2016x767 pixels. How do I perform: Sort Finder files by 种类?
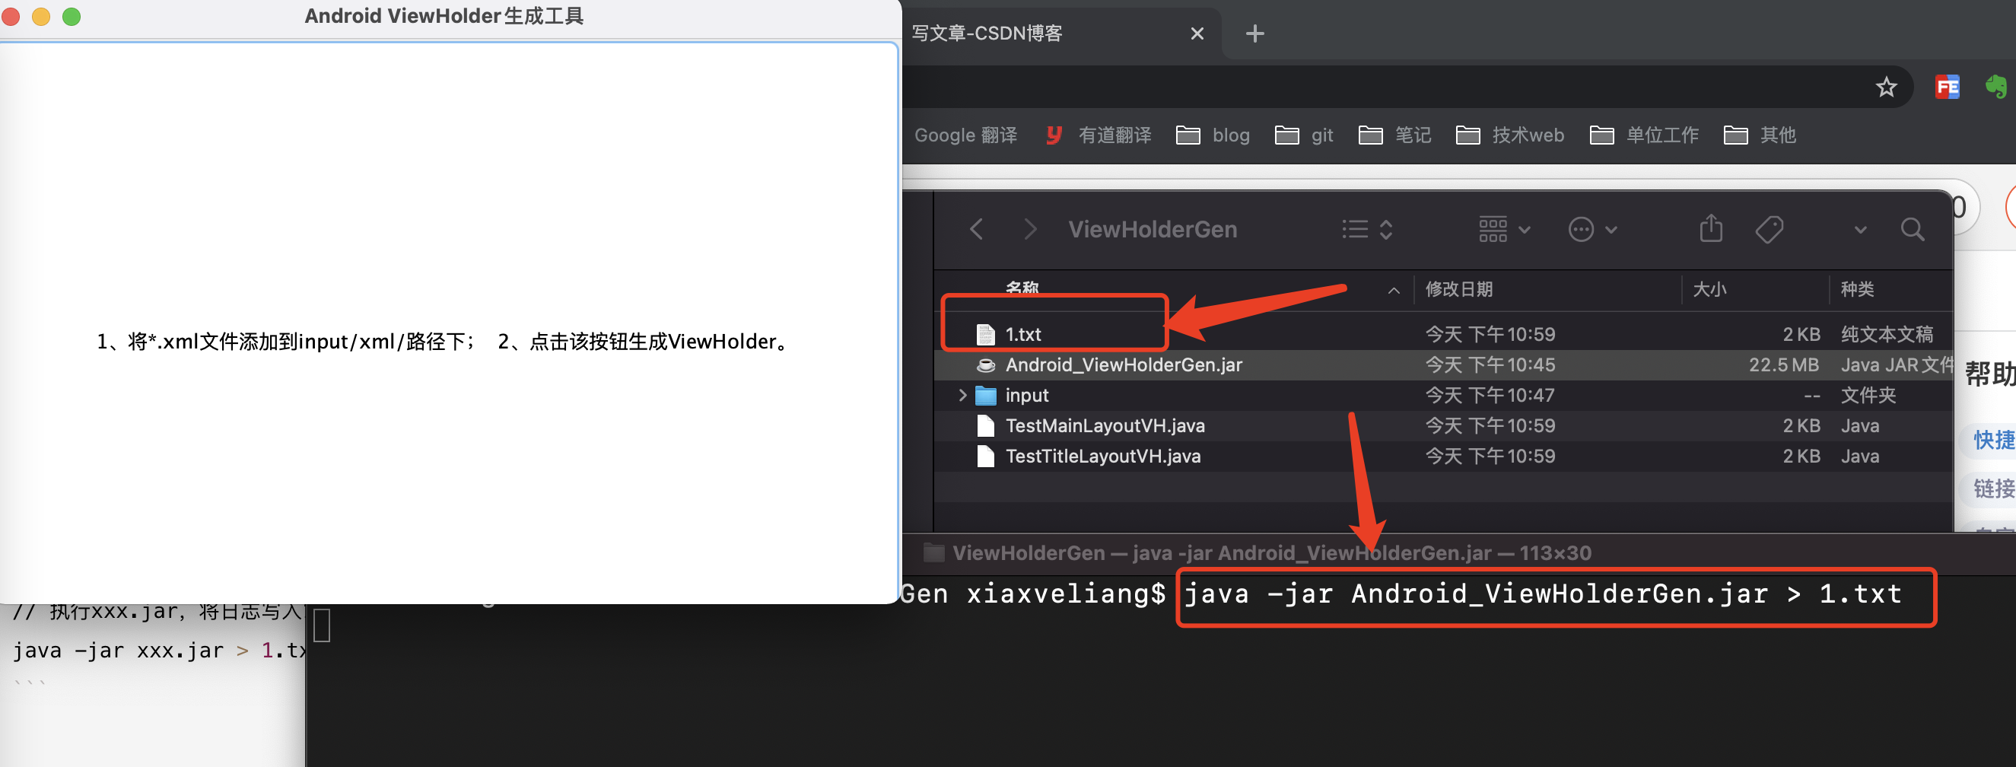point(1856,290)
